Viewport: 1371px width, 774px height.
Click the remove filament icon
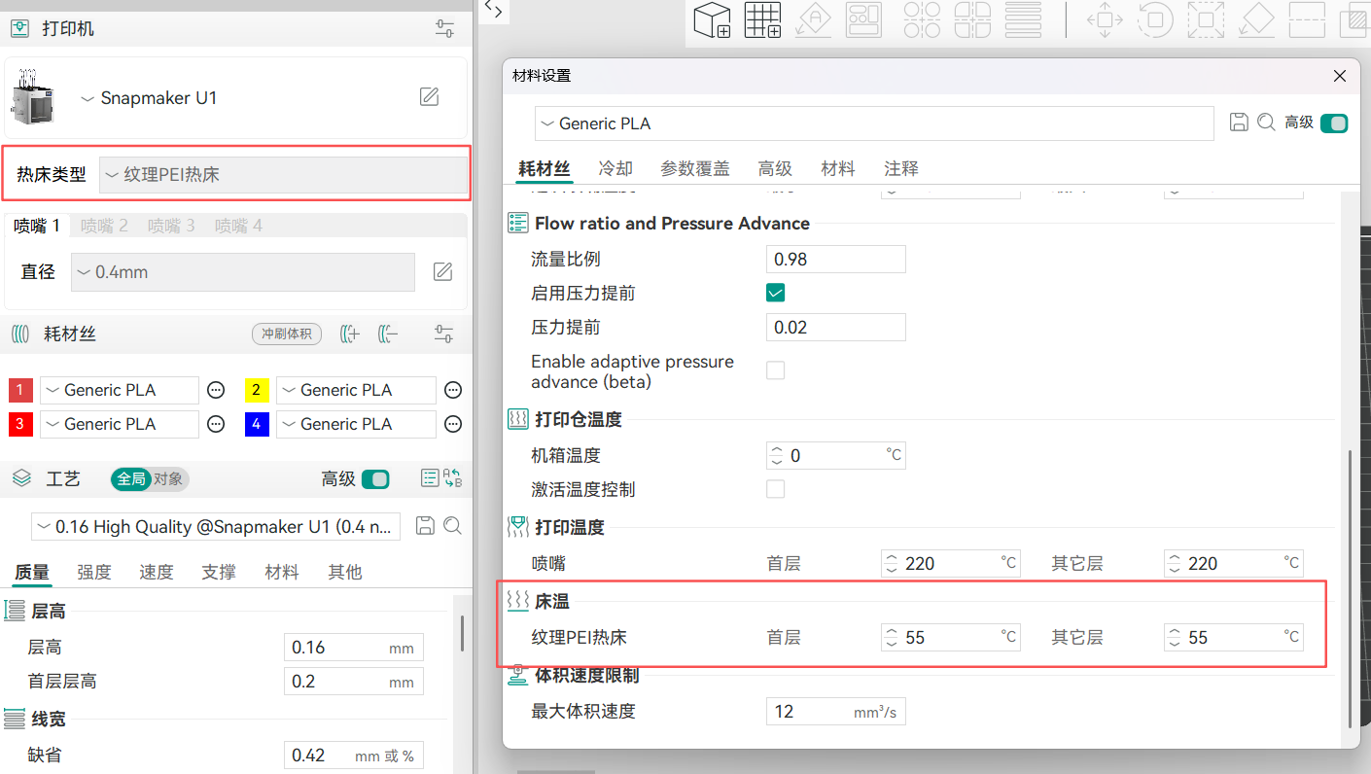(388, 334)
